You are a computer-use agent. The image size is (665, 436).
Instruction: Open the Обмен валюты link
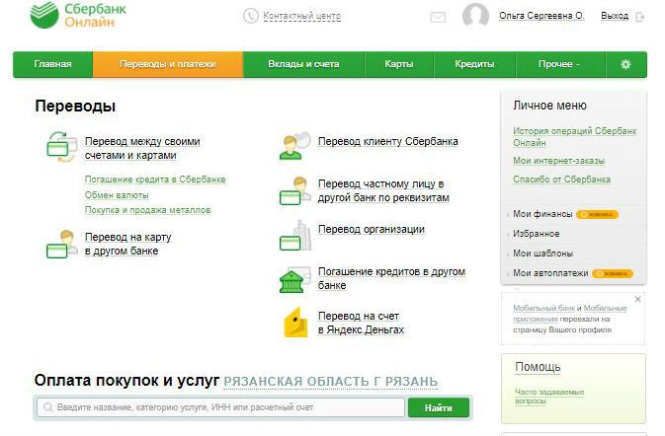117,195
